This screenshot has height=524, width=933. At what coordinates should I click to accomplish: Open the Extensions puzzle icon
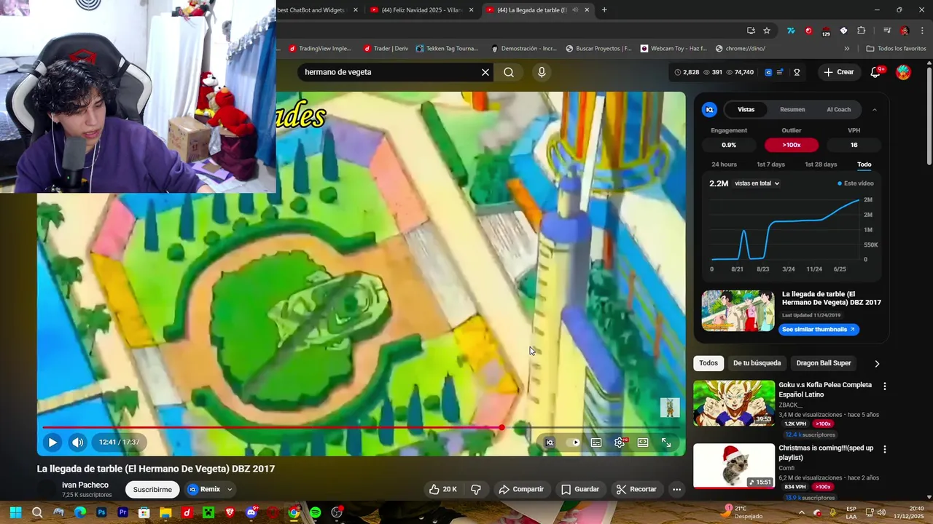pyautogui.click(x=862, y=31)
